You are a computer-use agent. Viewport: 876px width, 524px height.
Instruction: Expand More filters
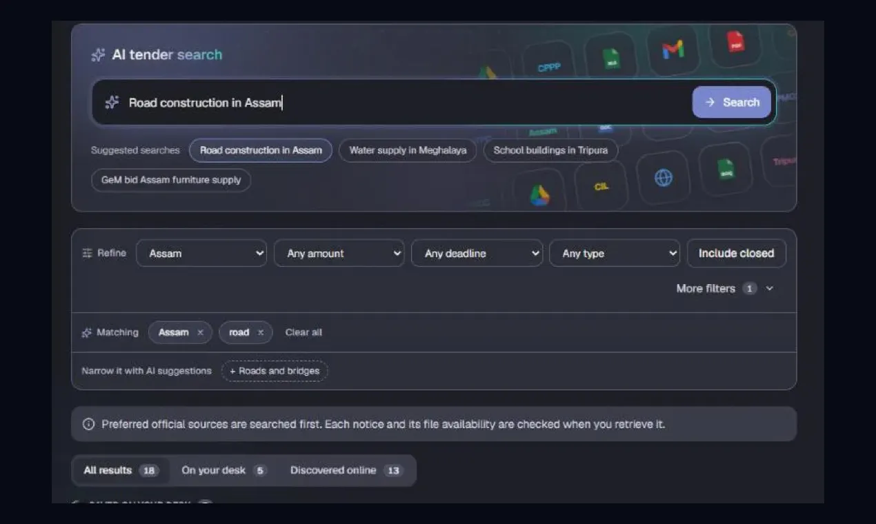pos(725,288)
